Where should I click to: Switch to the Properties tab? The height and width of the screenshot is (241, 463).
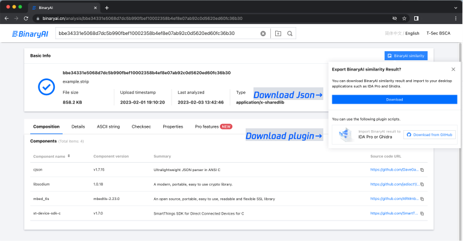click(x=173, y=127)
